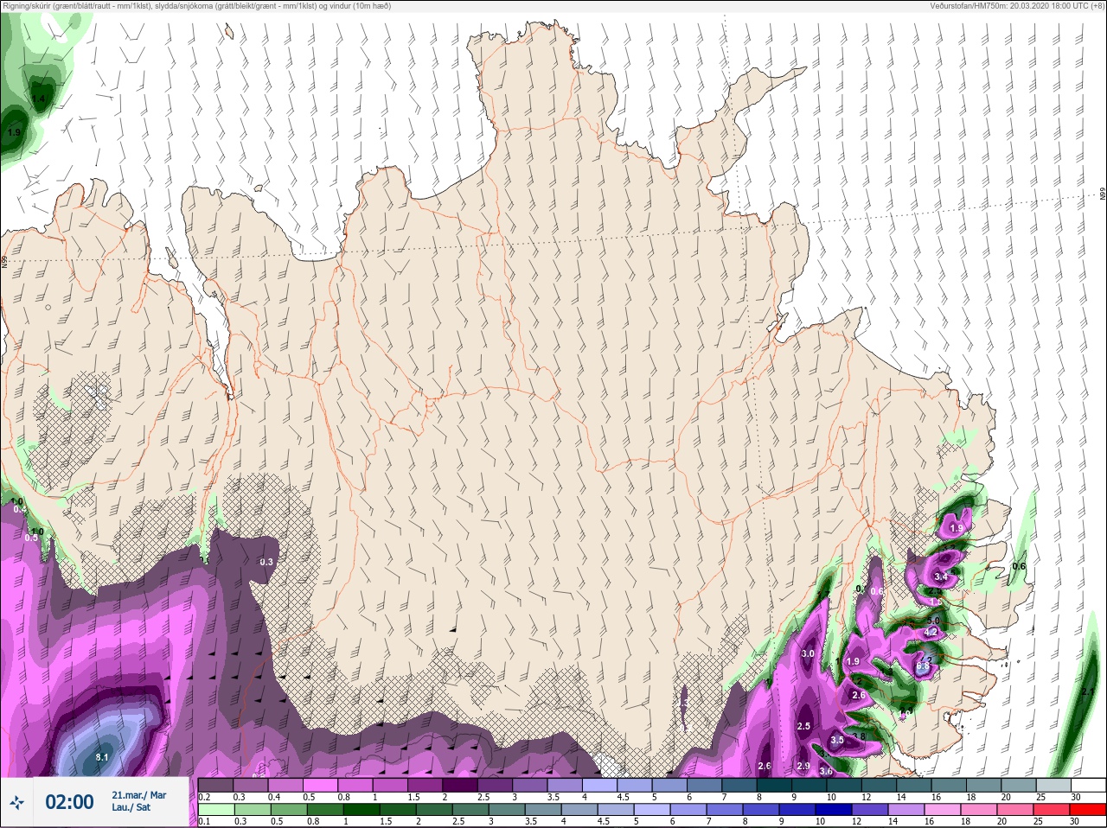Click the 3.6 precipitation value on the map
Image resolution: width=1107 pixels, height=828 pixels.
coord(826,772)
